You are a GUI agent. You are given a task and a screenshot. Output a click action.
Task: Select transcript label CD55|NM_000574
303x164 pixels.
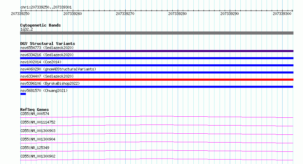[x=35, y=114]
